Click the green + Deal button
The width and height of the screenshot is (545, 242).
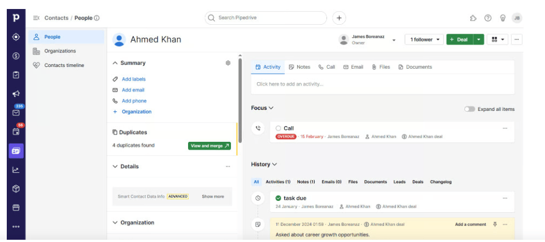(460, 39)
